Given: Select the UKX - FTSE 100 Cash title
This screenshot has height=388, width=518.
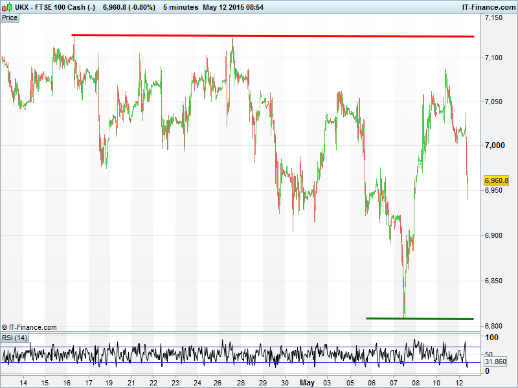Looking at the screenshot, I should coord(55,7).
